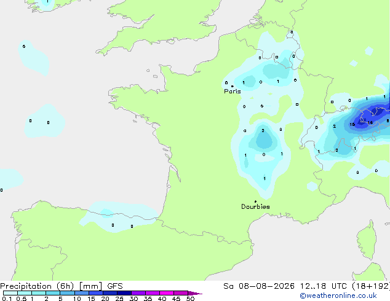Viewport: 390px width, 301px height.
Task: Click the '20' legend scale label
Action: coord(105,299)
